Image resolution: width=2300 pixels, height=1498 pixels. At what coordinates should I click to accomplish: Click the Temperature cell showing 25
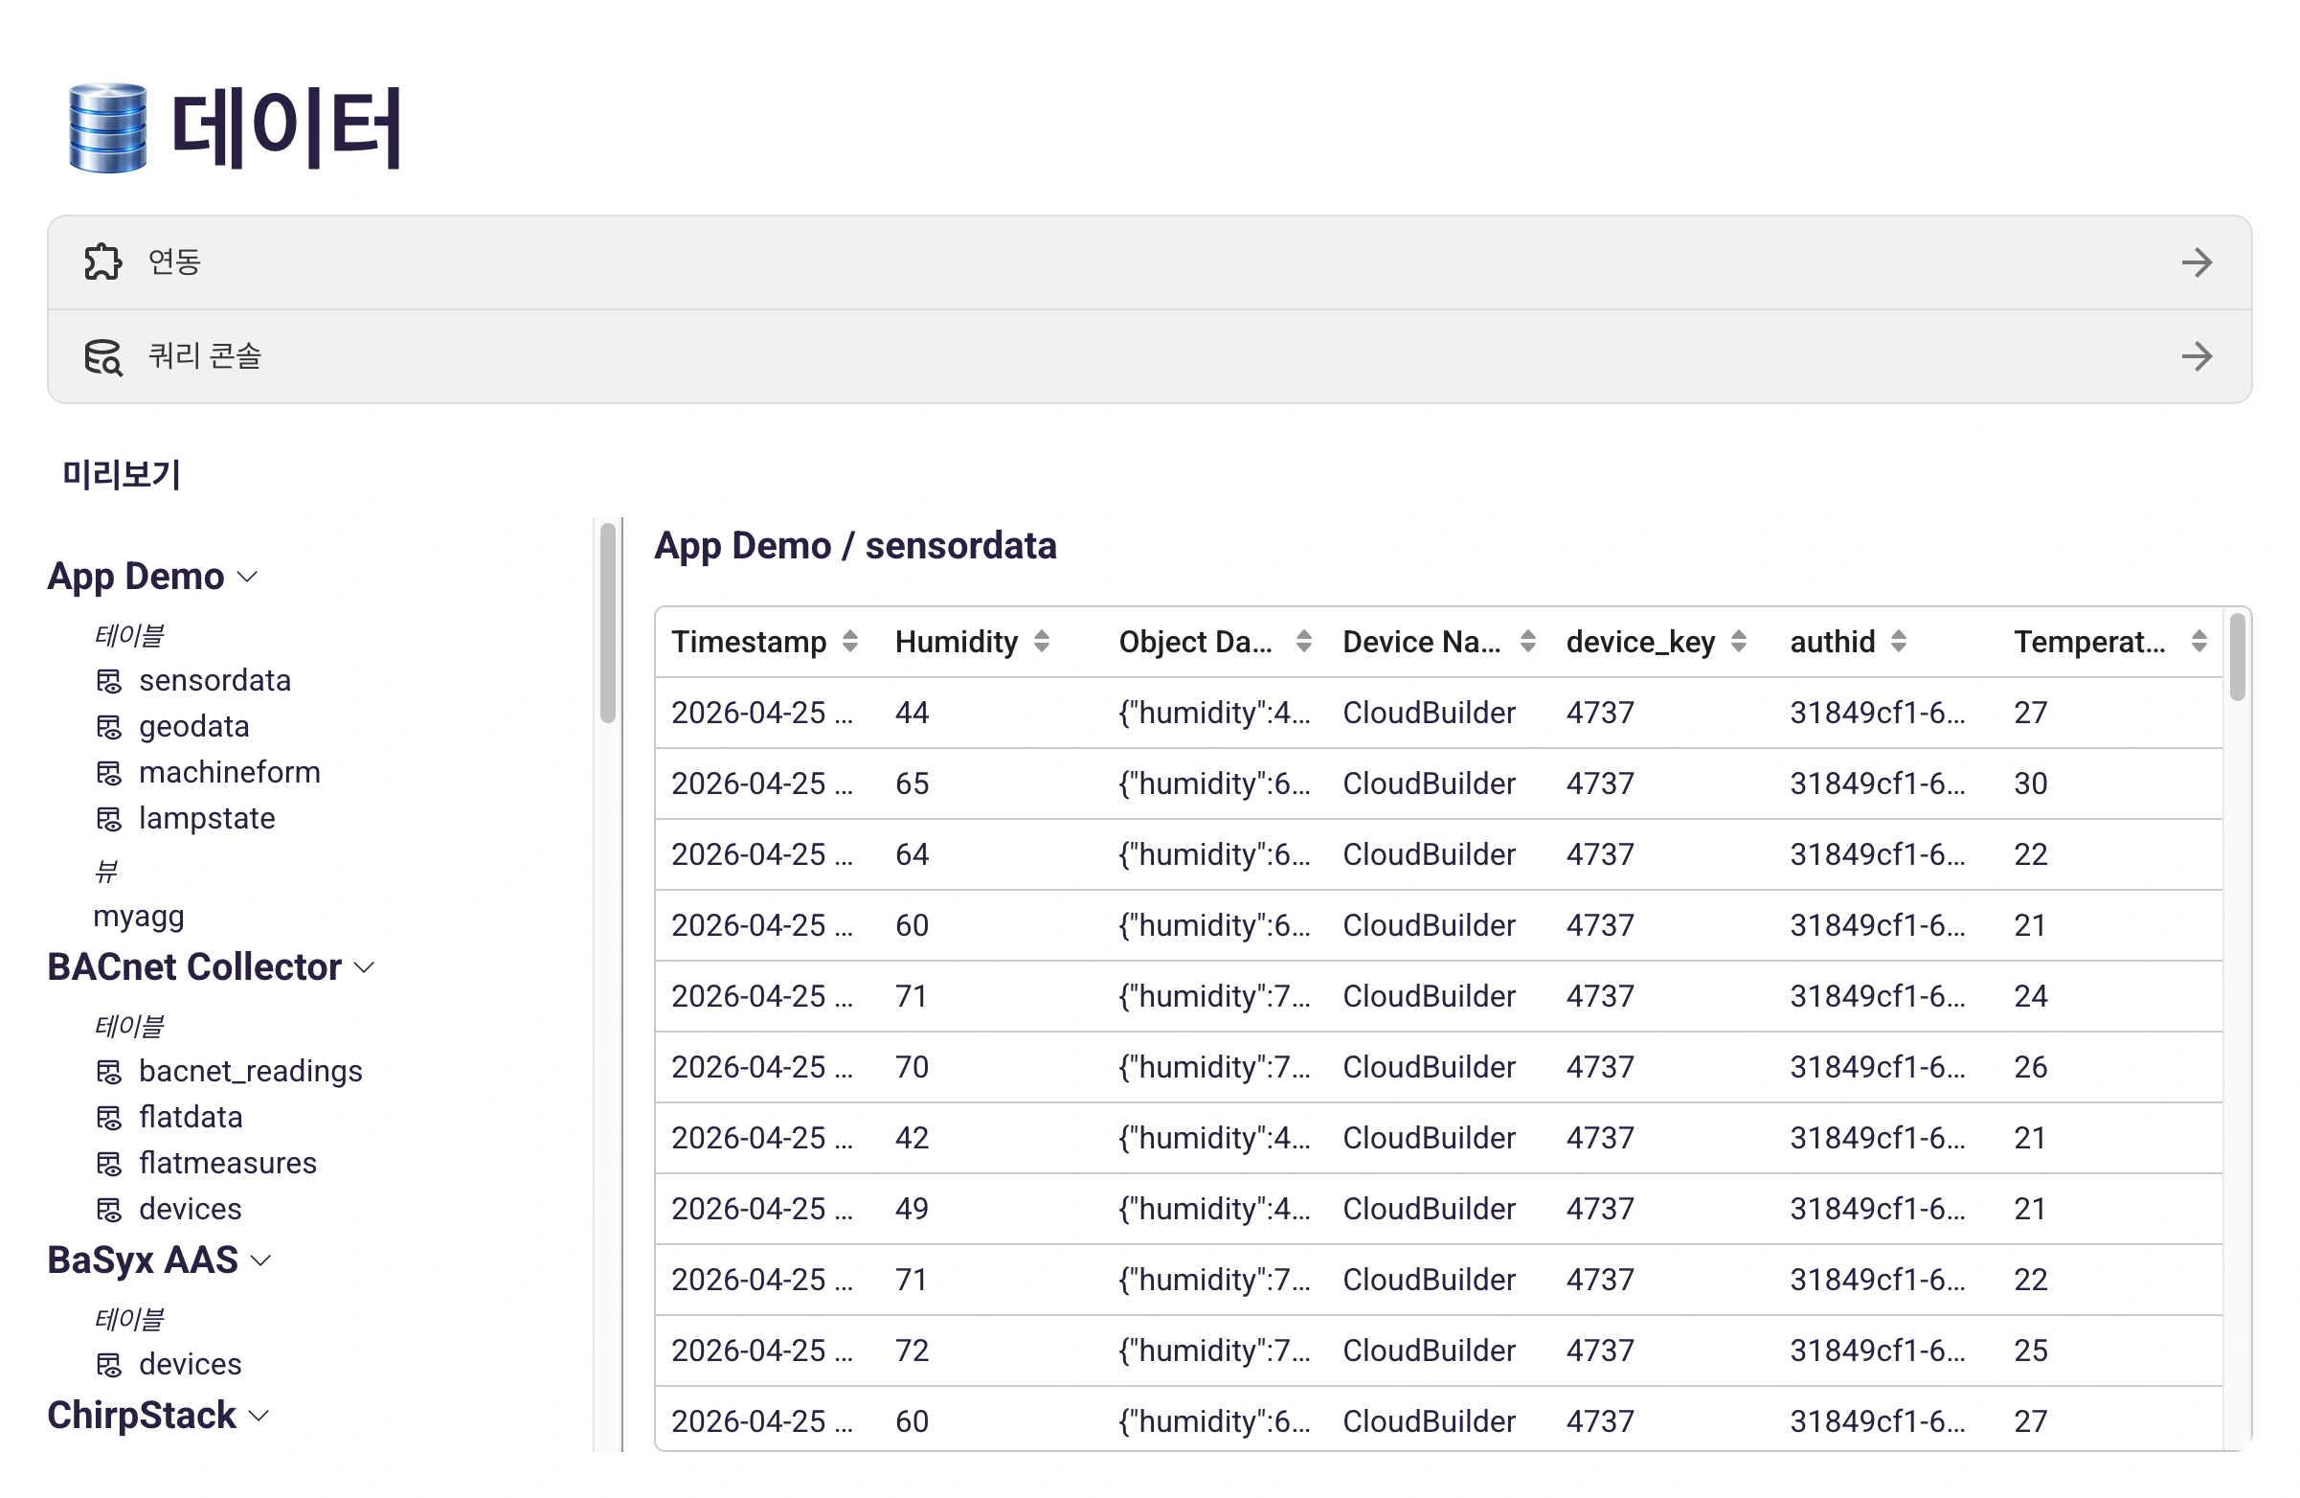coord(2030,1351)
